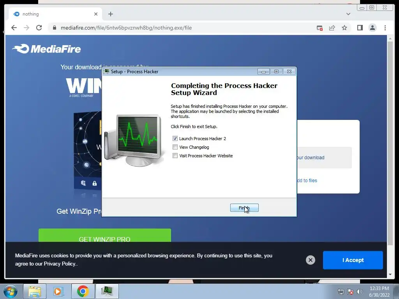Accept cookies with I Accept button
This screenshot has width=399, height=299.
[x=353, y=260]
